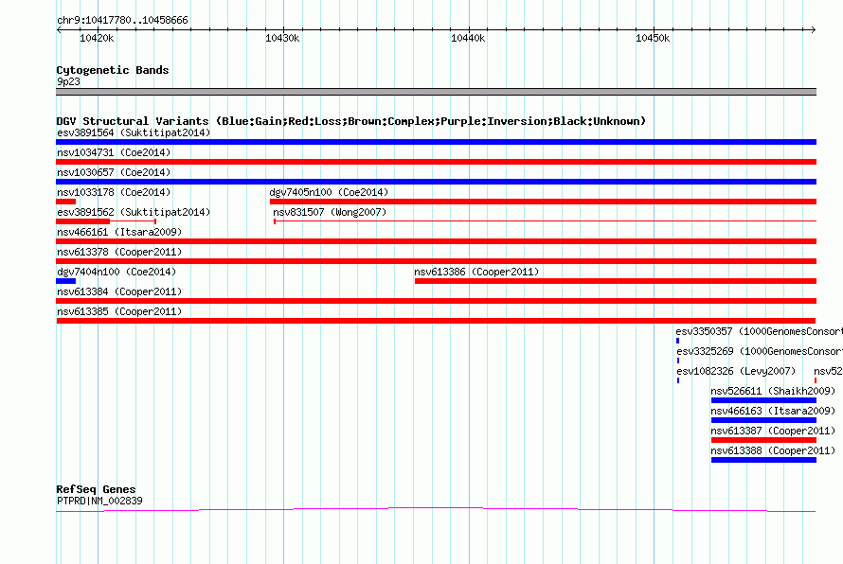Select the esv3891564 (Suktitipat2014) label
843x564 pixels.
(x=134, y=132)
